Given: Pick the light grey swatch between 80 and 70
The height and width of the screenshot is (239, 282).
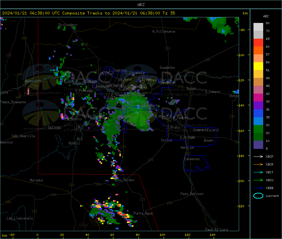Looking at the screenshot, I should [258, 27].
